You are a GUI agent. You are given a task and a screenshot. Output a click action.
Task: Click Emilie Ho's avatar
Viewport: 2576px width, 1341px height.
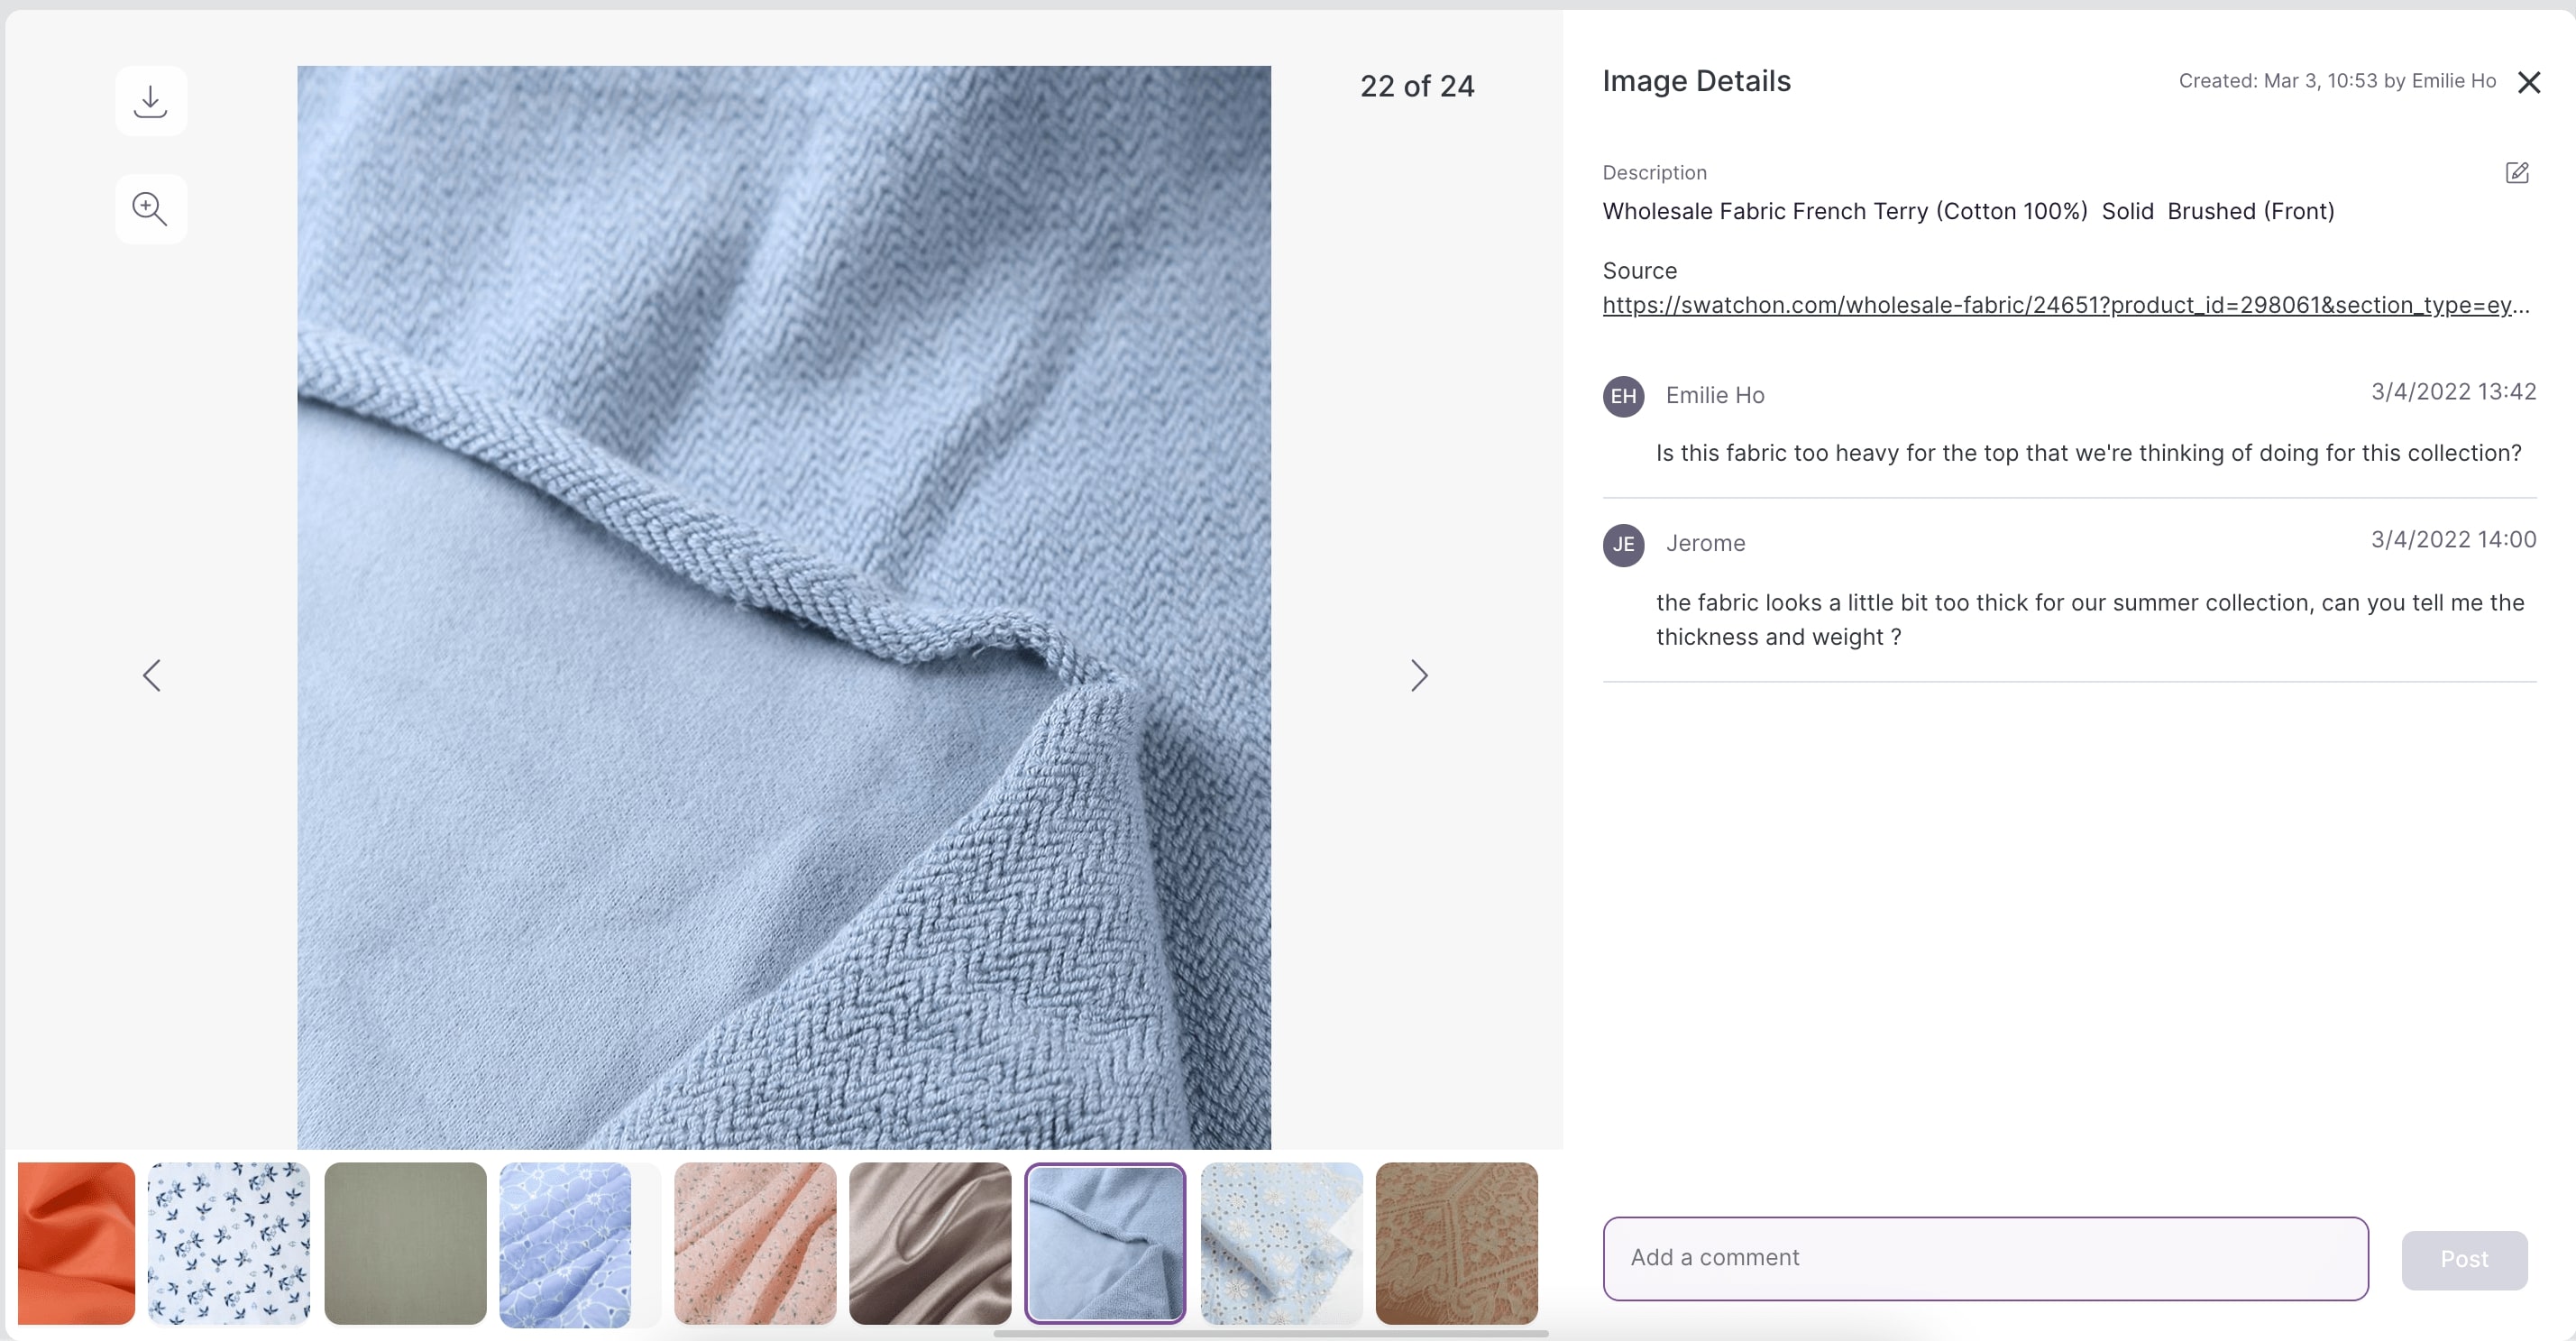(x=1623, y=396)
